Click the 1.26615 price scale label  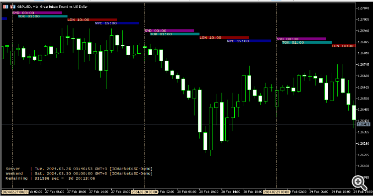pyautogui.click(x=363, y=87)
